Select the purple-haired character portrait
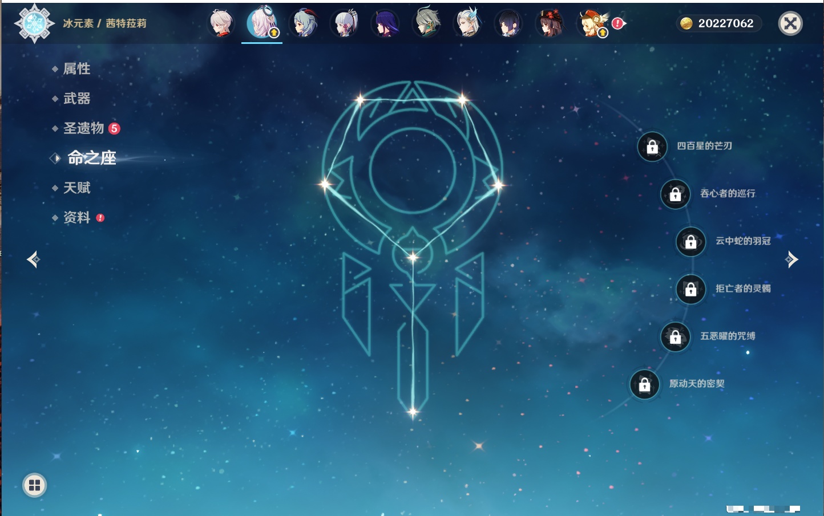 point(385,24)
